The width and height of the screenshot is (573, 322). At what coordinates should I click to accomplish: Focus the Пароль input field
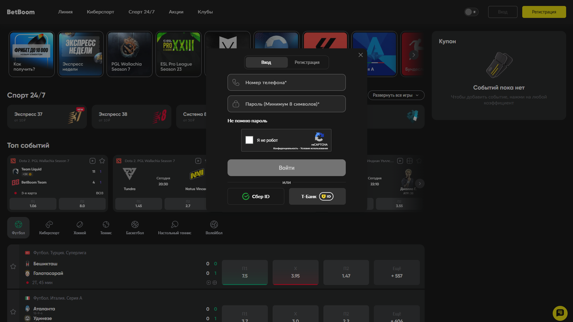click(x=287, y=104)
